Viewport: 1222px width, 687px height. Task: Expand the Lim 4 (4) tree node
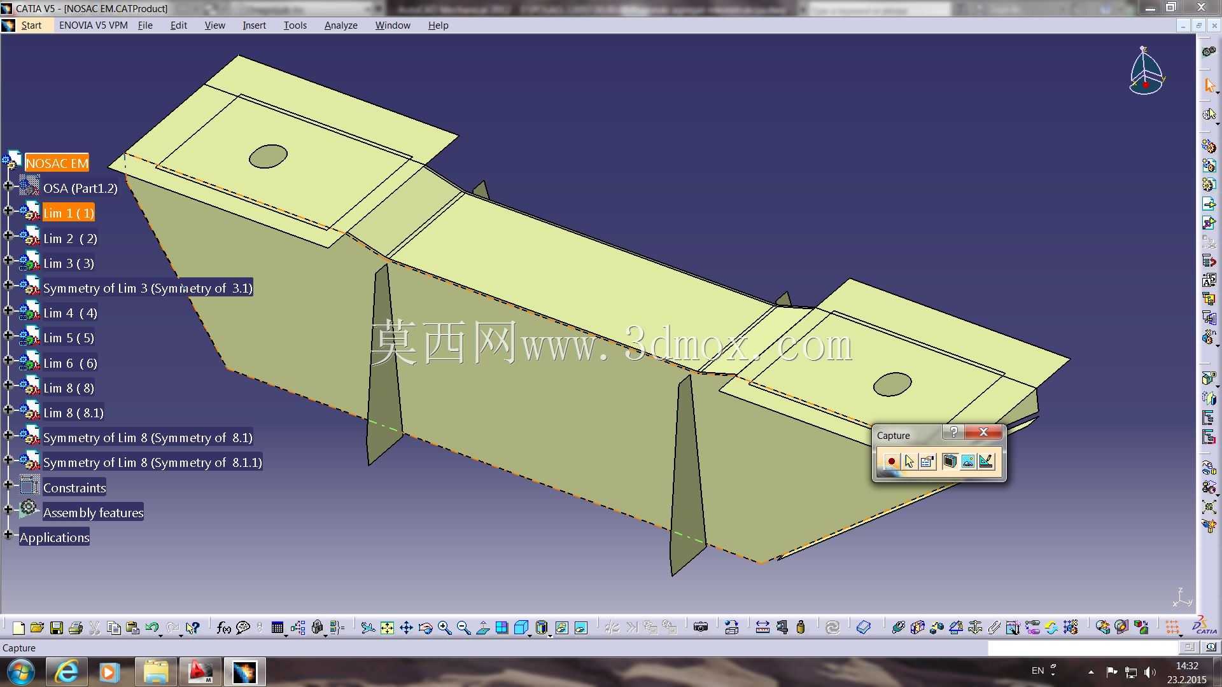click(x=8, y=310)
